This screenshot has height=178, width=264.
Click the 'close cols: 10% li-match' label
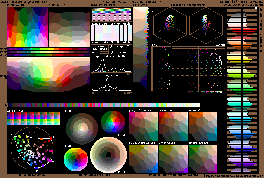click(x=111, y=24)
